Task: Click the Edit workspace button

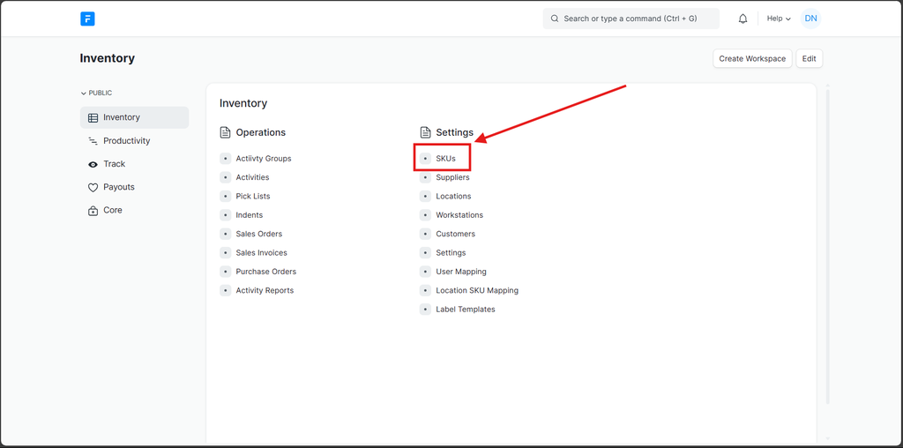Action: point(810,59)
